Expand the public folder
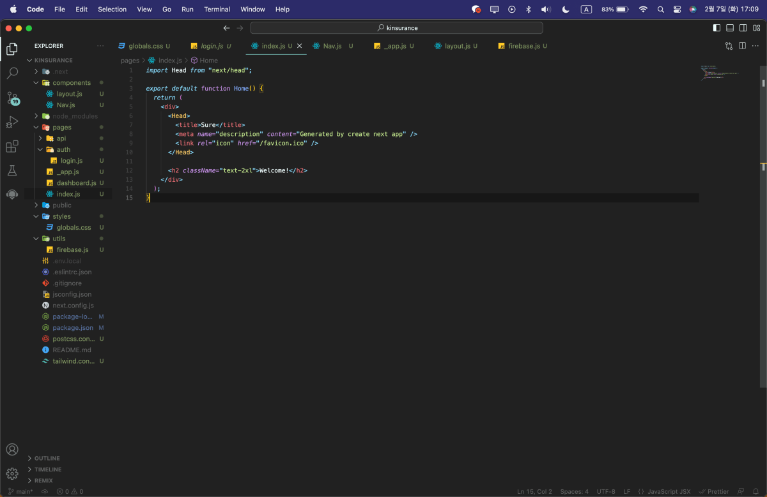 (x=36, y=205)
